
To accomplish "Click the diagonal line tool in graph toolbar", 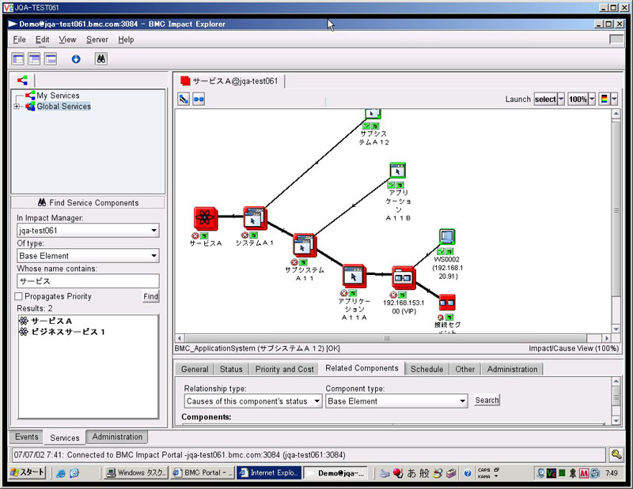I will [184, 99].
